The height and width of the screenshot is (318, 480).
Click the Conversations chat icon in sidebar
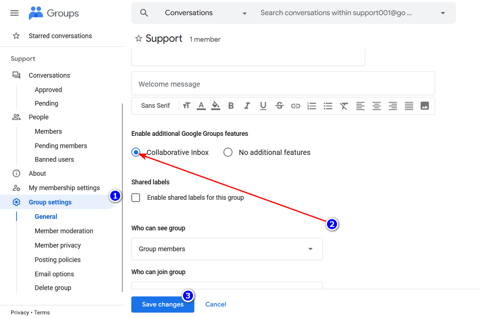pos(16,75)
